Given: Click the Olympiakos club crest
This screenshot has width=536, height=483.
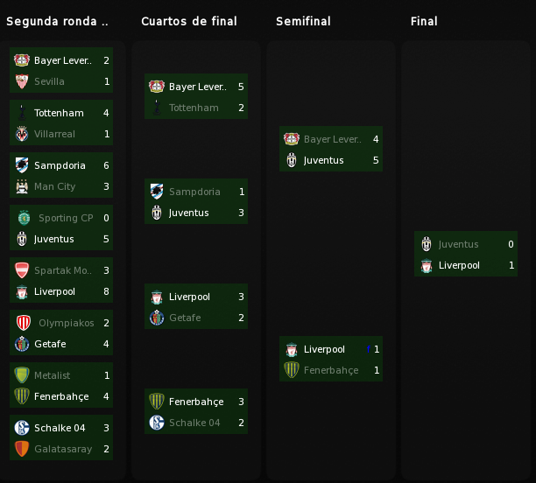Looking at the screenshot, I should (x=24, y=323).
